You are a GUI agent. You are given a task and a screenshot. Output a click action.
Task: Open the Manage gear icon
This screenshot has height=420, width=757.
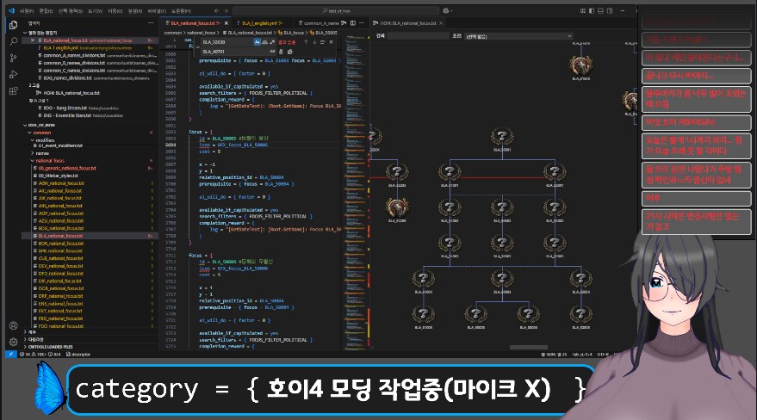tap(13, 341)
